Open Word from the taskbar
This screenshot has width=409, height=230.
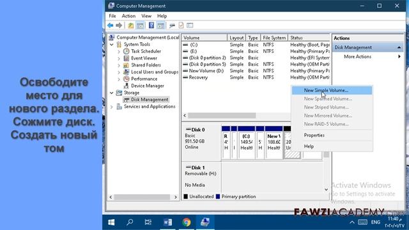tap(167, 222)
